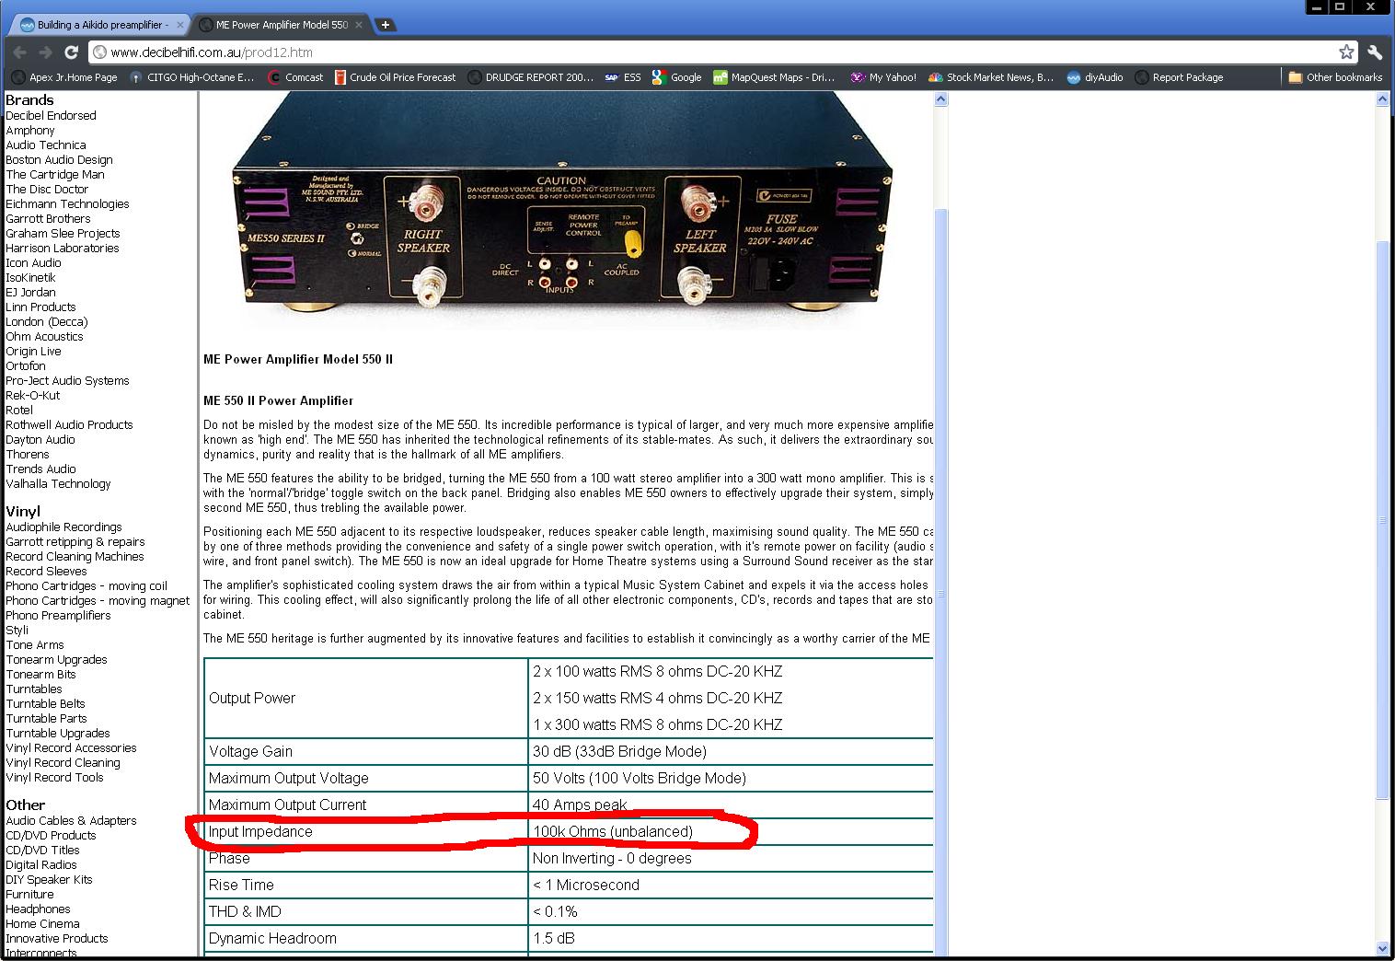Open the Ohm Acoustics link

click(44, 336)
